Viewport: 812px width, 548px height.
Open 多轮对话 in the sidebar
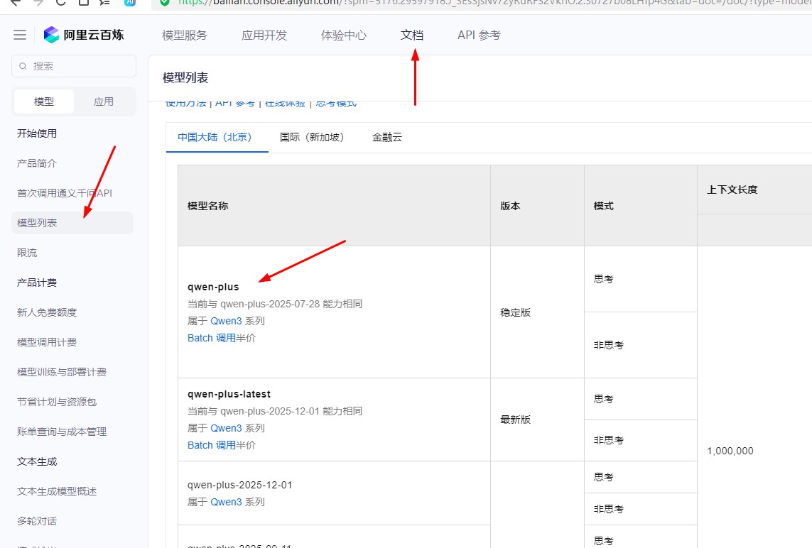click(37, 521)
